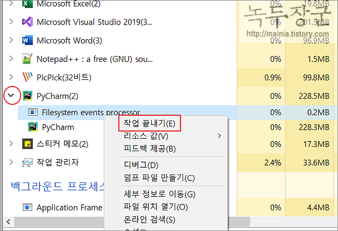Select the Notepad++ row text
Screen dimensions: 338x231
pos(95,59)
